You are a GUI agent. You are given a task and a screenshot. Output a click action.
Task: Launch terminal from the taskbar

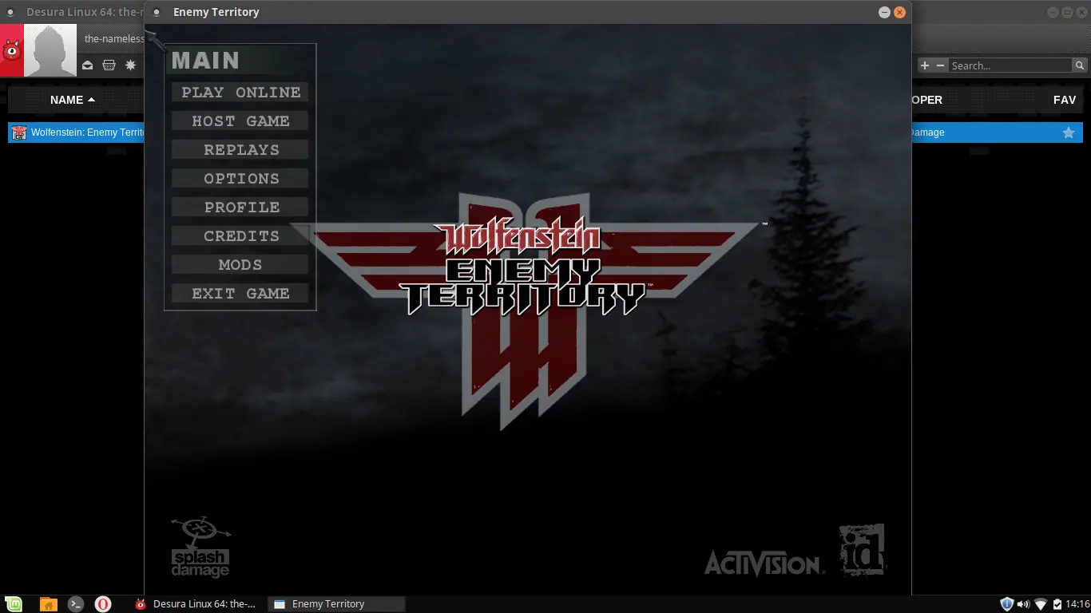pyautogui.click(x=76, y=604)
